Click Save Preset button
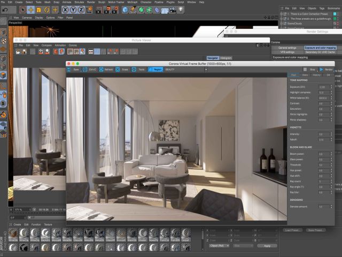This screenshot has height=257, width=342. point(315,230)
